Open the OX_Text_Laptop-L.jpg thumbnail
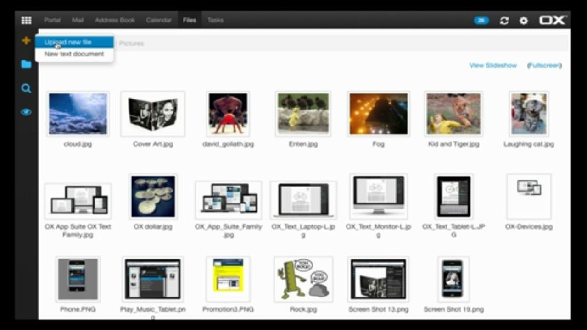The image size is (587, 330). coord(303,200)
